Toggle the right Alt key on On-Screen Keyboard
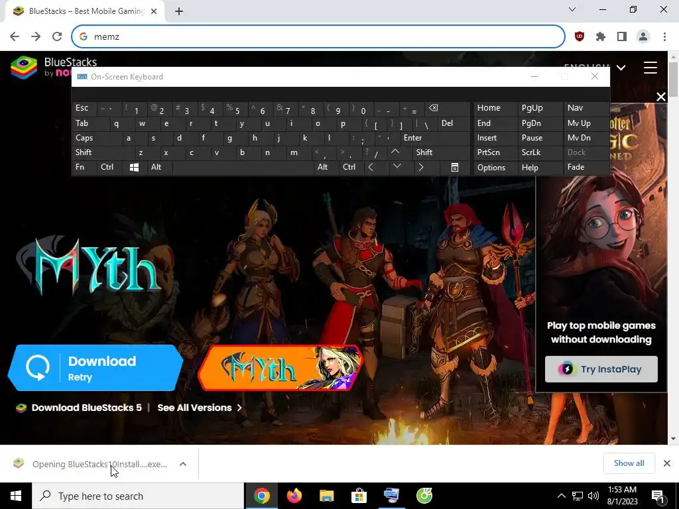679x509 pixels. click(326, 167)
